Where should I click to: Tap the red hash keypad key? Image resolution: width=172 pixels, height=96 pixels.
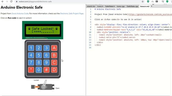pyautogui.click(x=46, y=70)
